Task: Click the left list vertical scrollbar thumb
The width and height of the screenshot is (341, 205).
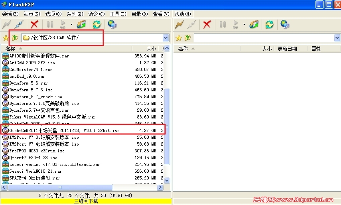Action: pyautogui.click(x=167, y=126)
